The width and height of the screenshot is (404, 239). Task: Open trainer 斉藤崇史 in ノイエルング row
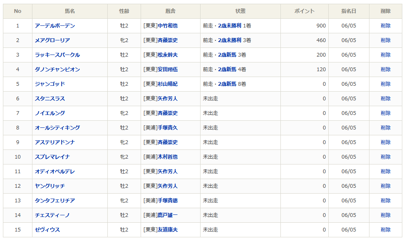[168, 113]
